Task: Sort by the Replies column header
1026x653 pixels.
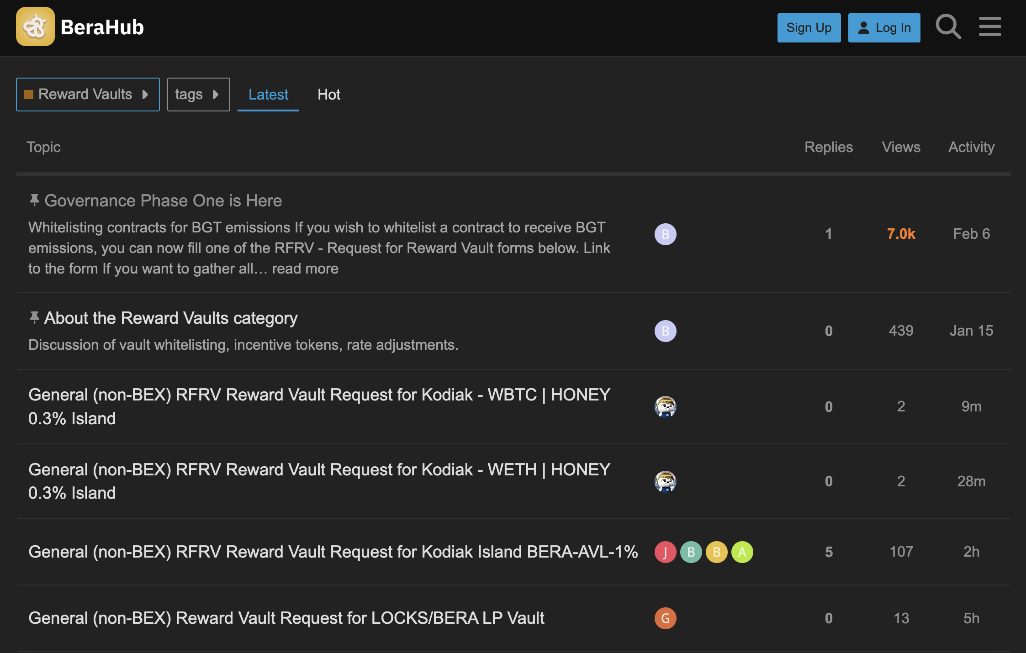Action: coord(828,147)
